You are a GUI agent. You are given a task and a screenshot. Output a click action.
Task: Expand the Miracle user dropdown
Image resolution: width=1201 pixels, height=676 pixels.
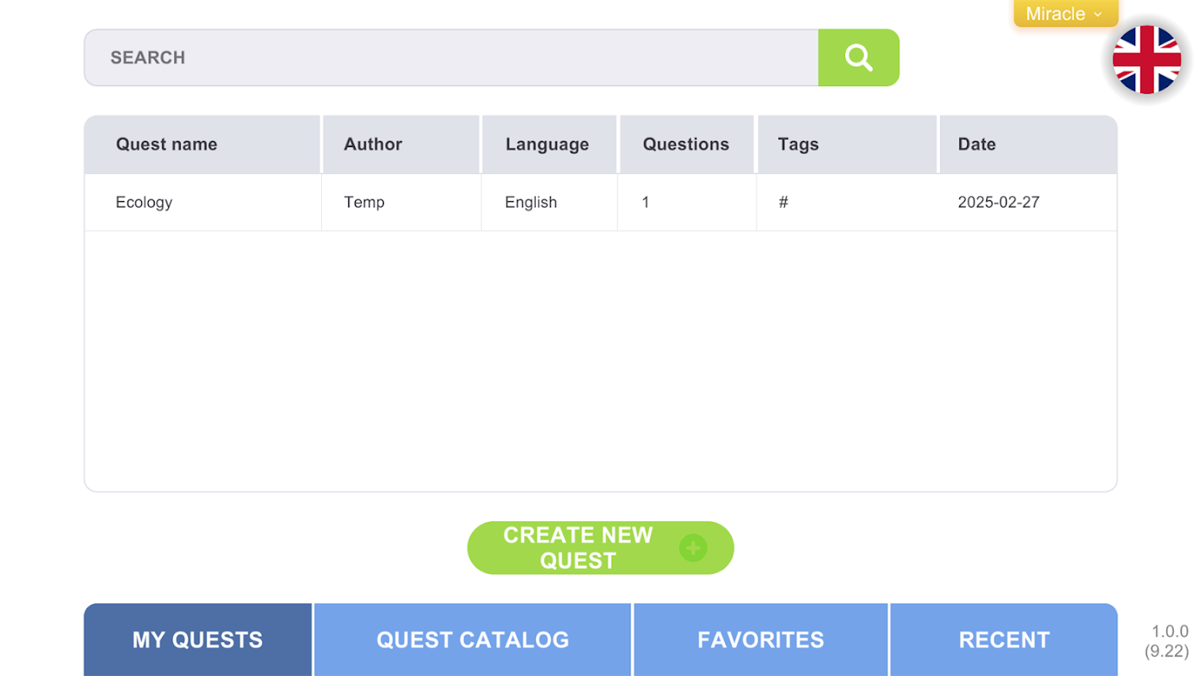(1065, 14)
